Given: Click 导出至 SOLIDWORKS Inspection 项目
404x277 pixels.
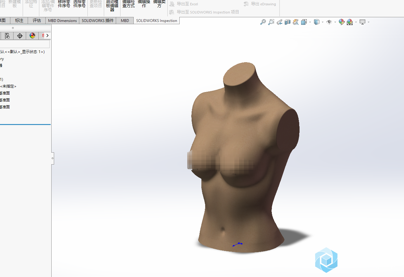Looking at the screenshot, I should coord(204,12).
